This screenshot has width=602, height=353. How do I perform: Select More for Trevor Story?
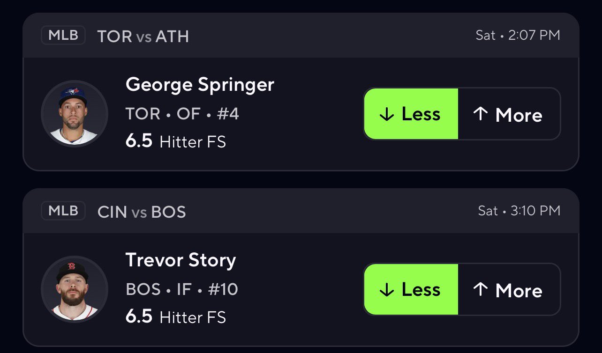pos(509,289)
